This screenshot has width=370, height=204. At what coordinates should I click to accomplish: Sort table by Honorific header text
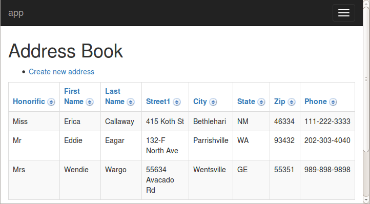click(x=29, y=101)
